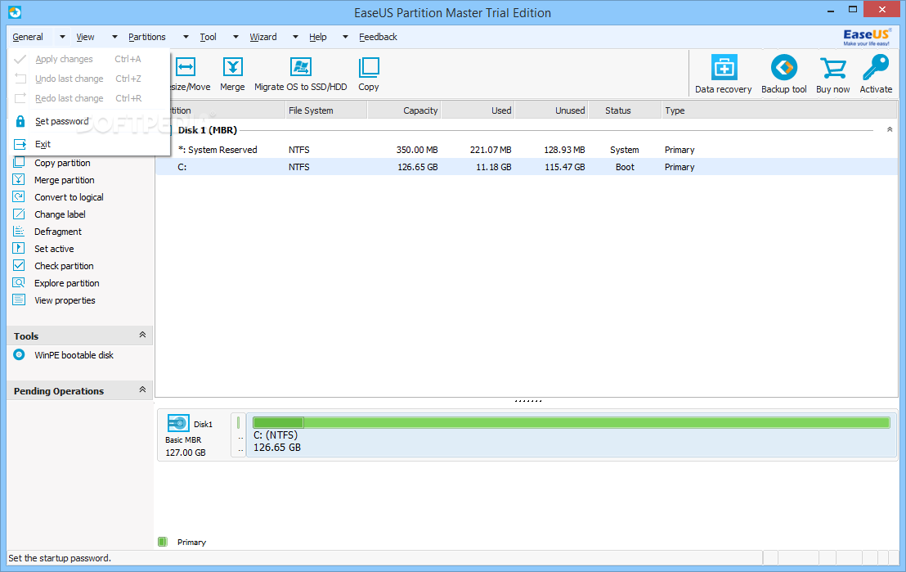
Task: Click the Buy now cart icon
Action: pyautogui.click(x=832, y=67)
